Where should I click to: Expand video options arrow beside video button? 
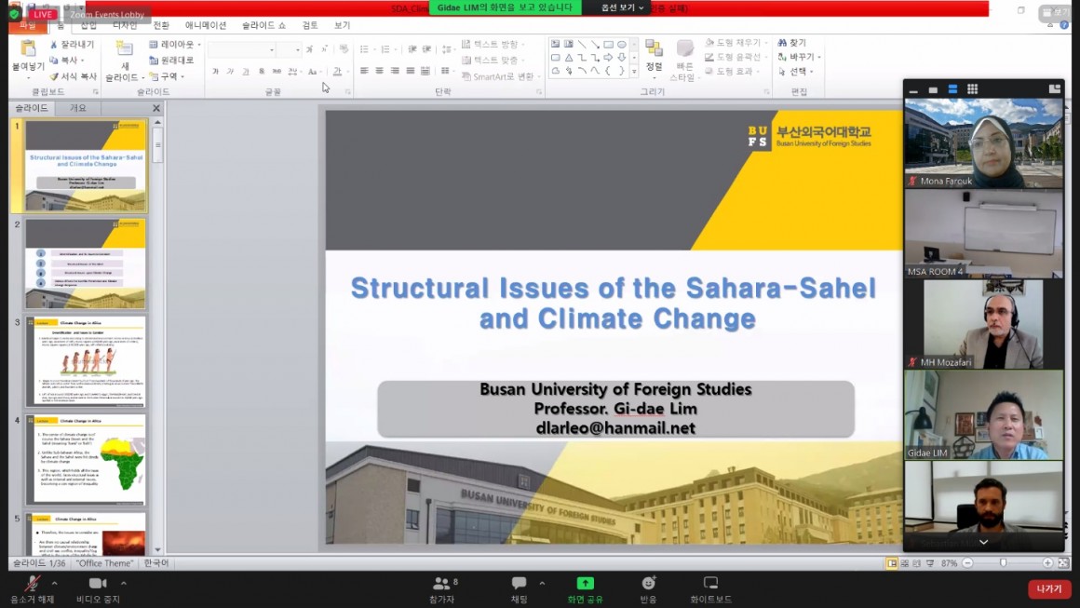coord(124,583)
